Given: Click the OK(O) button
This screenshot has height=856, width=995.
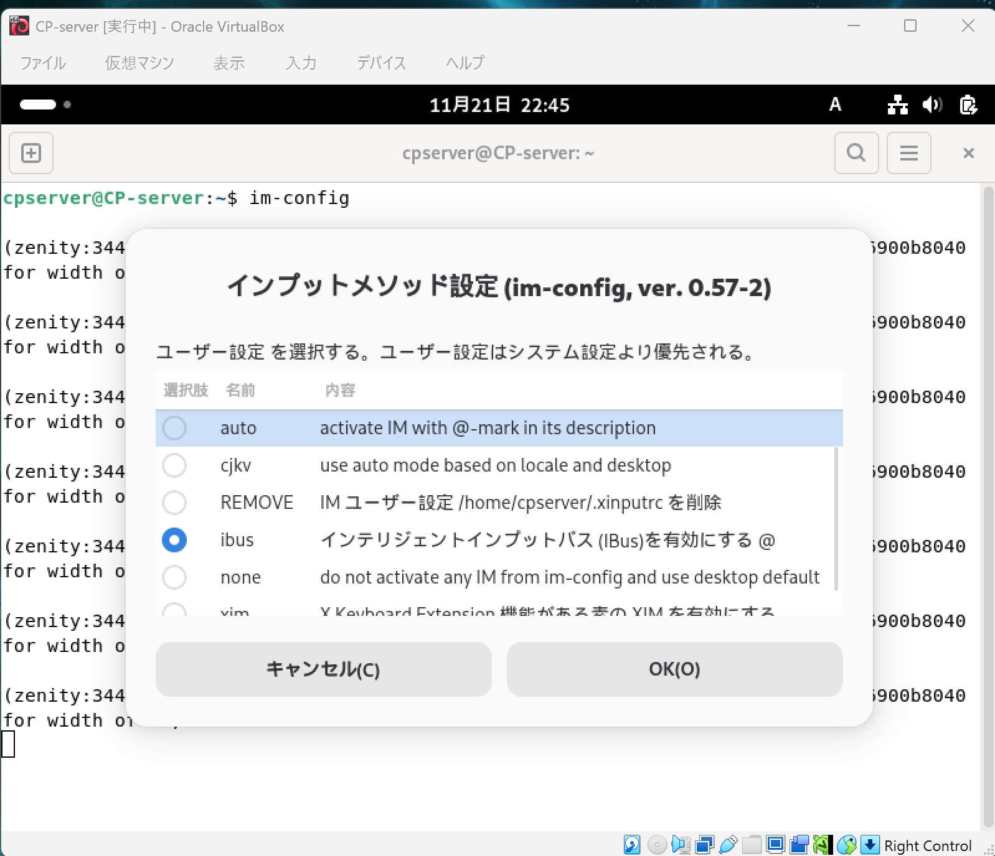Looking at the screenshot, I should click(x=675, y=669).
